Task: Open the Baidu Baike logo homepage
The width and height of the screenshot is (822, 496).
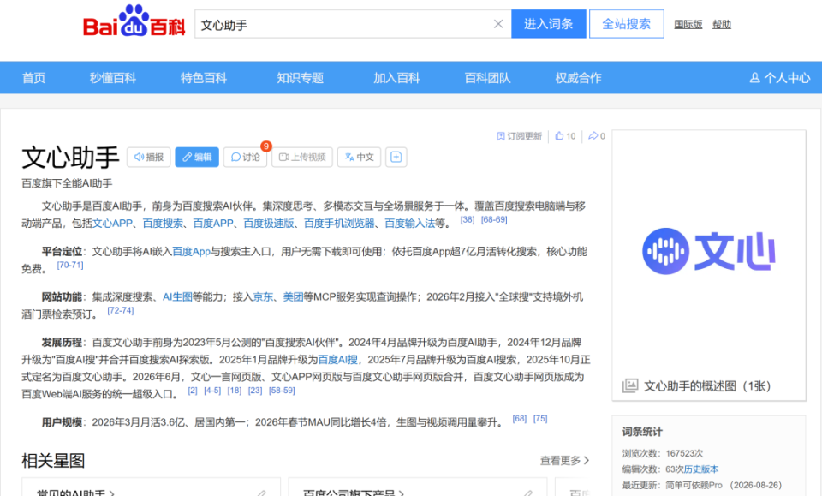Action: click(x=134, y=21)
